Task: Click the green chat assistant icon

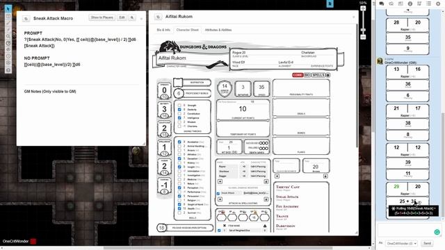Action: coord(437,232)
